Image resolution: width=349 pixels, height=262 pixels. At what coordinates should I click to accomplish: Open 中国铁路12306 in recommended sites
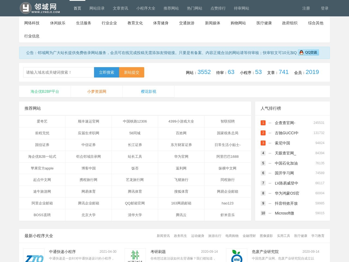135,121
